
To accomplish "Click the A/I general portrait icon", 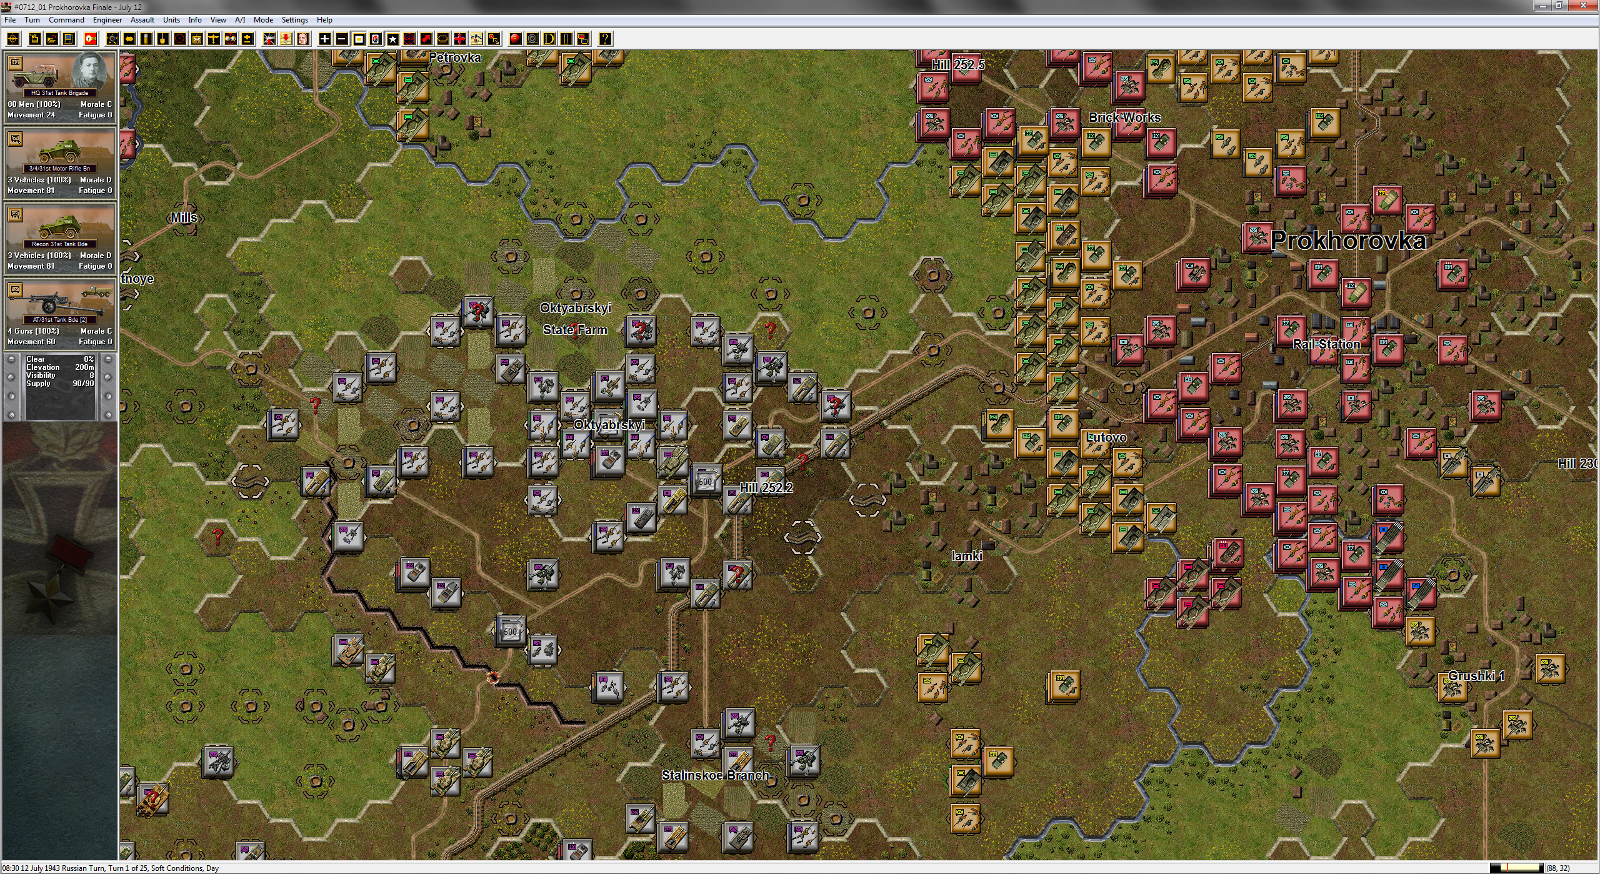I will 302,39.
